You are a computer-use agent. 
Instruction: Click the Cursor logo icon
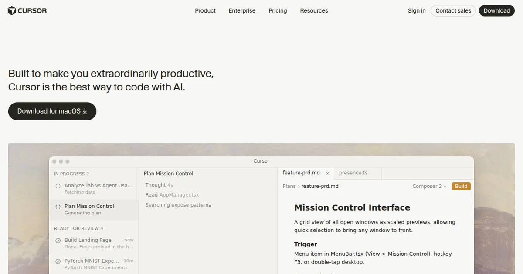pyautogui.click(x=12, y=11)
